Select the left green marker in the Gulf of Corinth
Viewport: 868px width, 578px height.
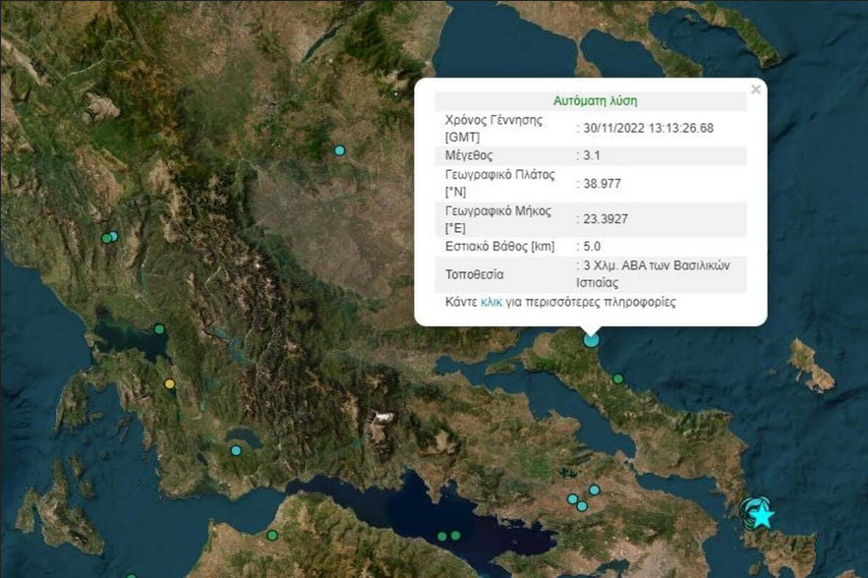442,536
